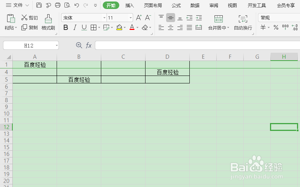Viewport: 300px width, 187px height.
Task: Select column D header
Action: (x=167, y=57)
